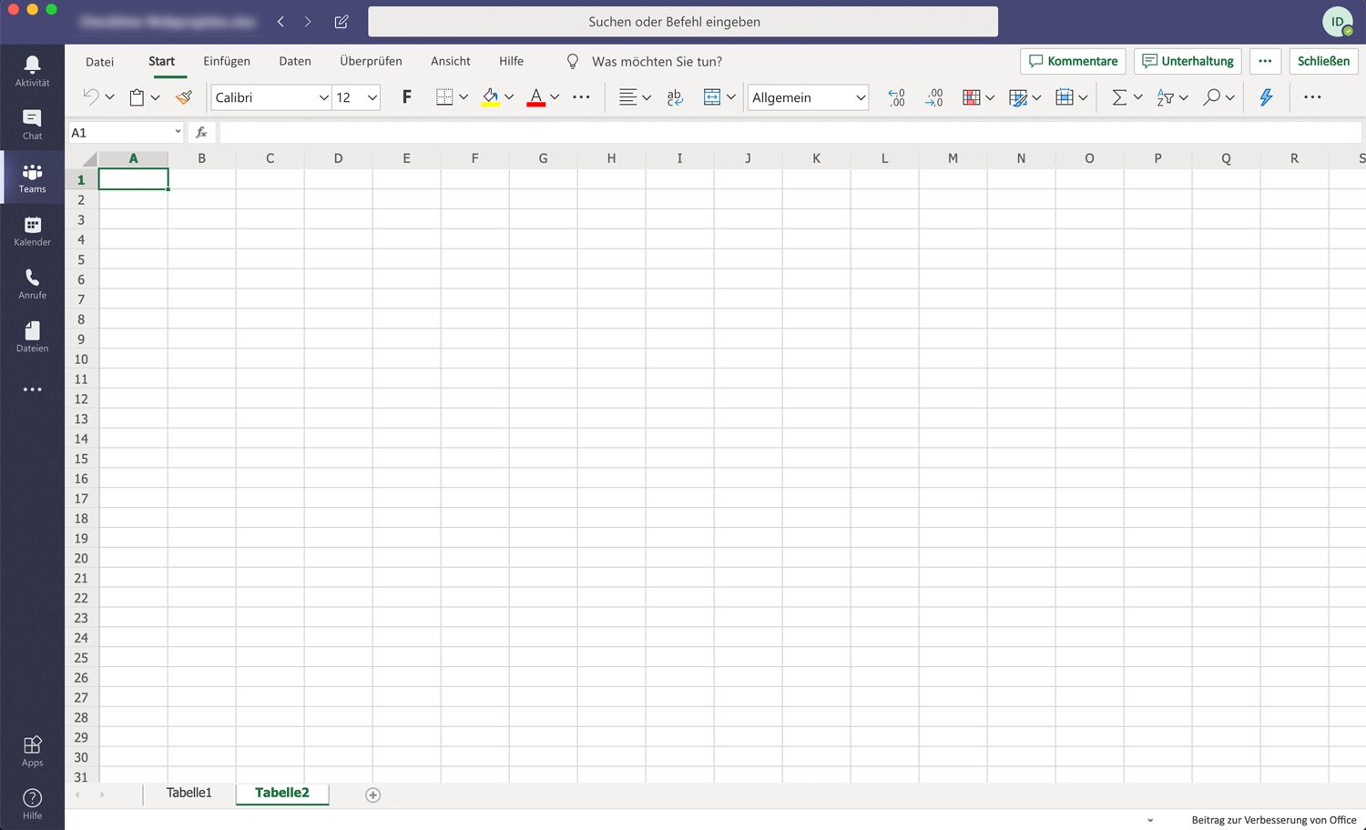Show more apps via sidebar ellipsis
1366x830 pixels.
click(32, 390)
